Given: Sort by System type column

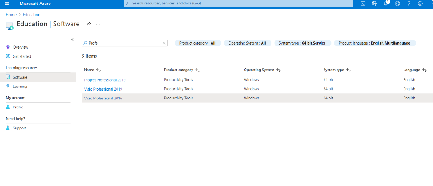Looking at the screenshot, I should [337, 70].
